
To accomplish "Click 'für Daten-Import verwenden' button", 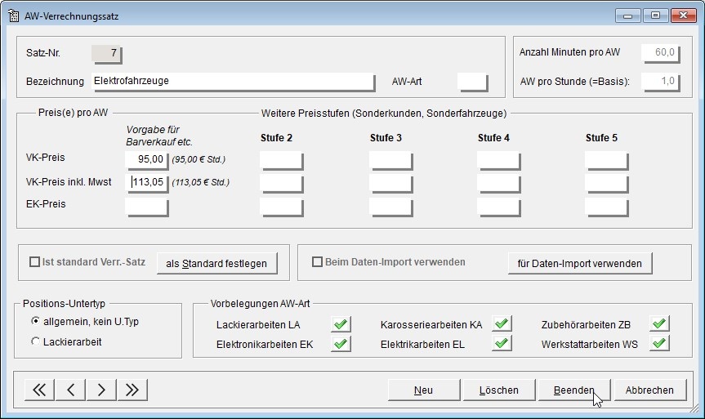I will 580,264.
